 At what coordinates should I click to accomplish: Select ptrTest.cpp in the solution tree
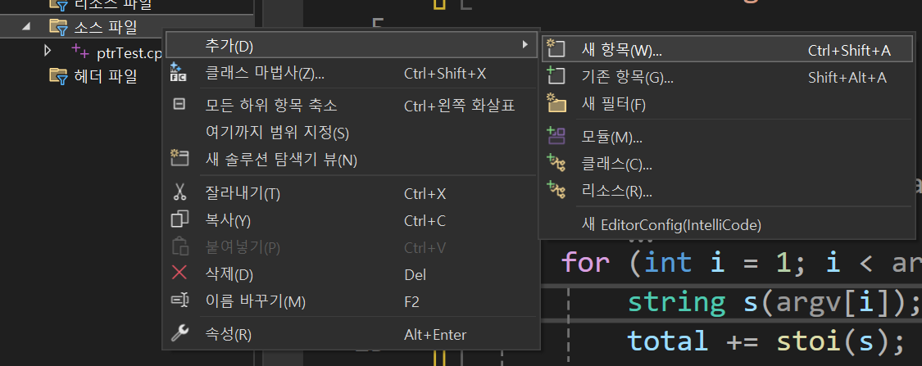[x=129, y=53]
